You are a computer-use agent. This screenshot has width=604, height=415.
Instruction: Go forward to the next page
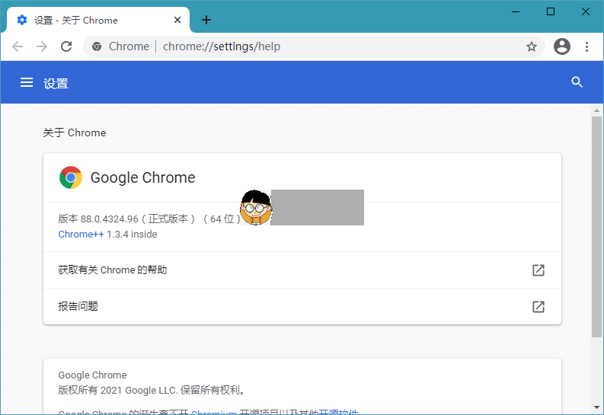point(42,46)
